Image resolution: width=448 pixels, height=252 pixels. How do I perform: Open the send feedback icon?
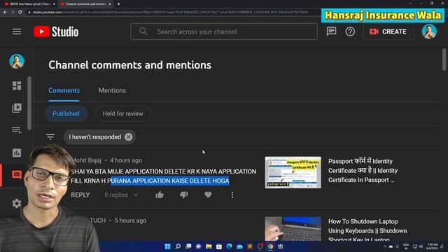pyautogui.click(x=331, y=31)
